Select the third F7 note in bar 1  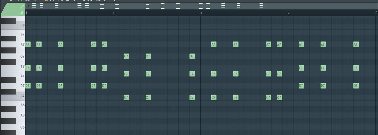[x=61, y=68]
